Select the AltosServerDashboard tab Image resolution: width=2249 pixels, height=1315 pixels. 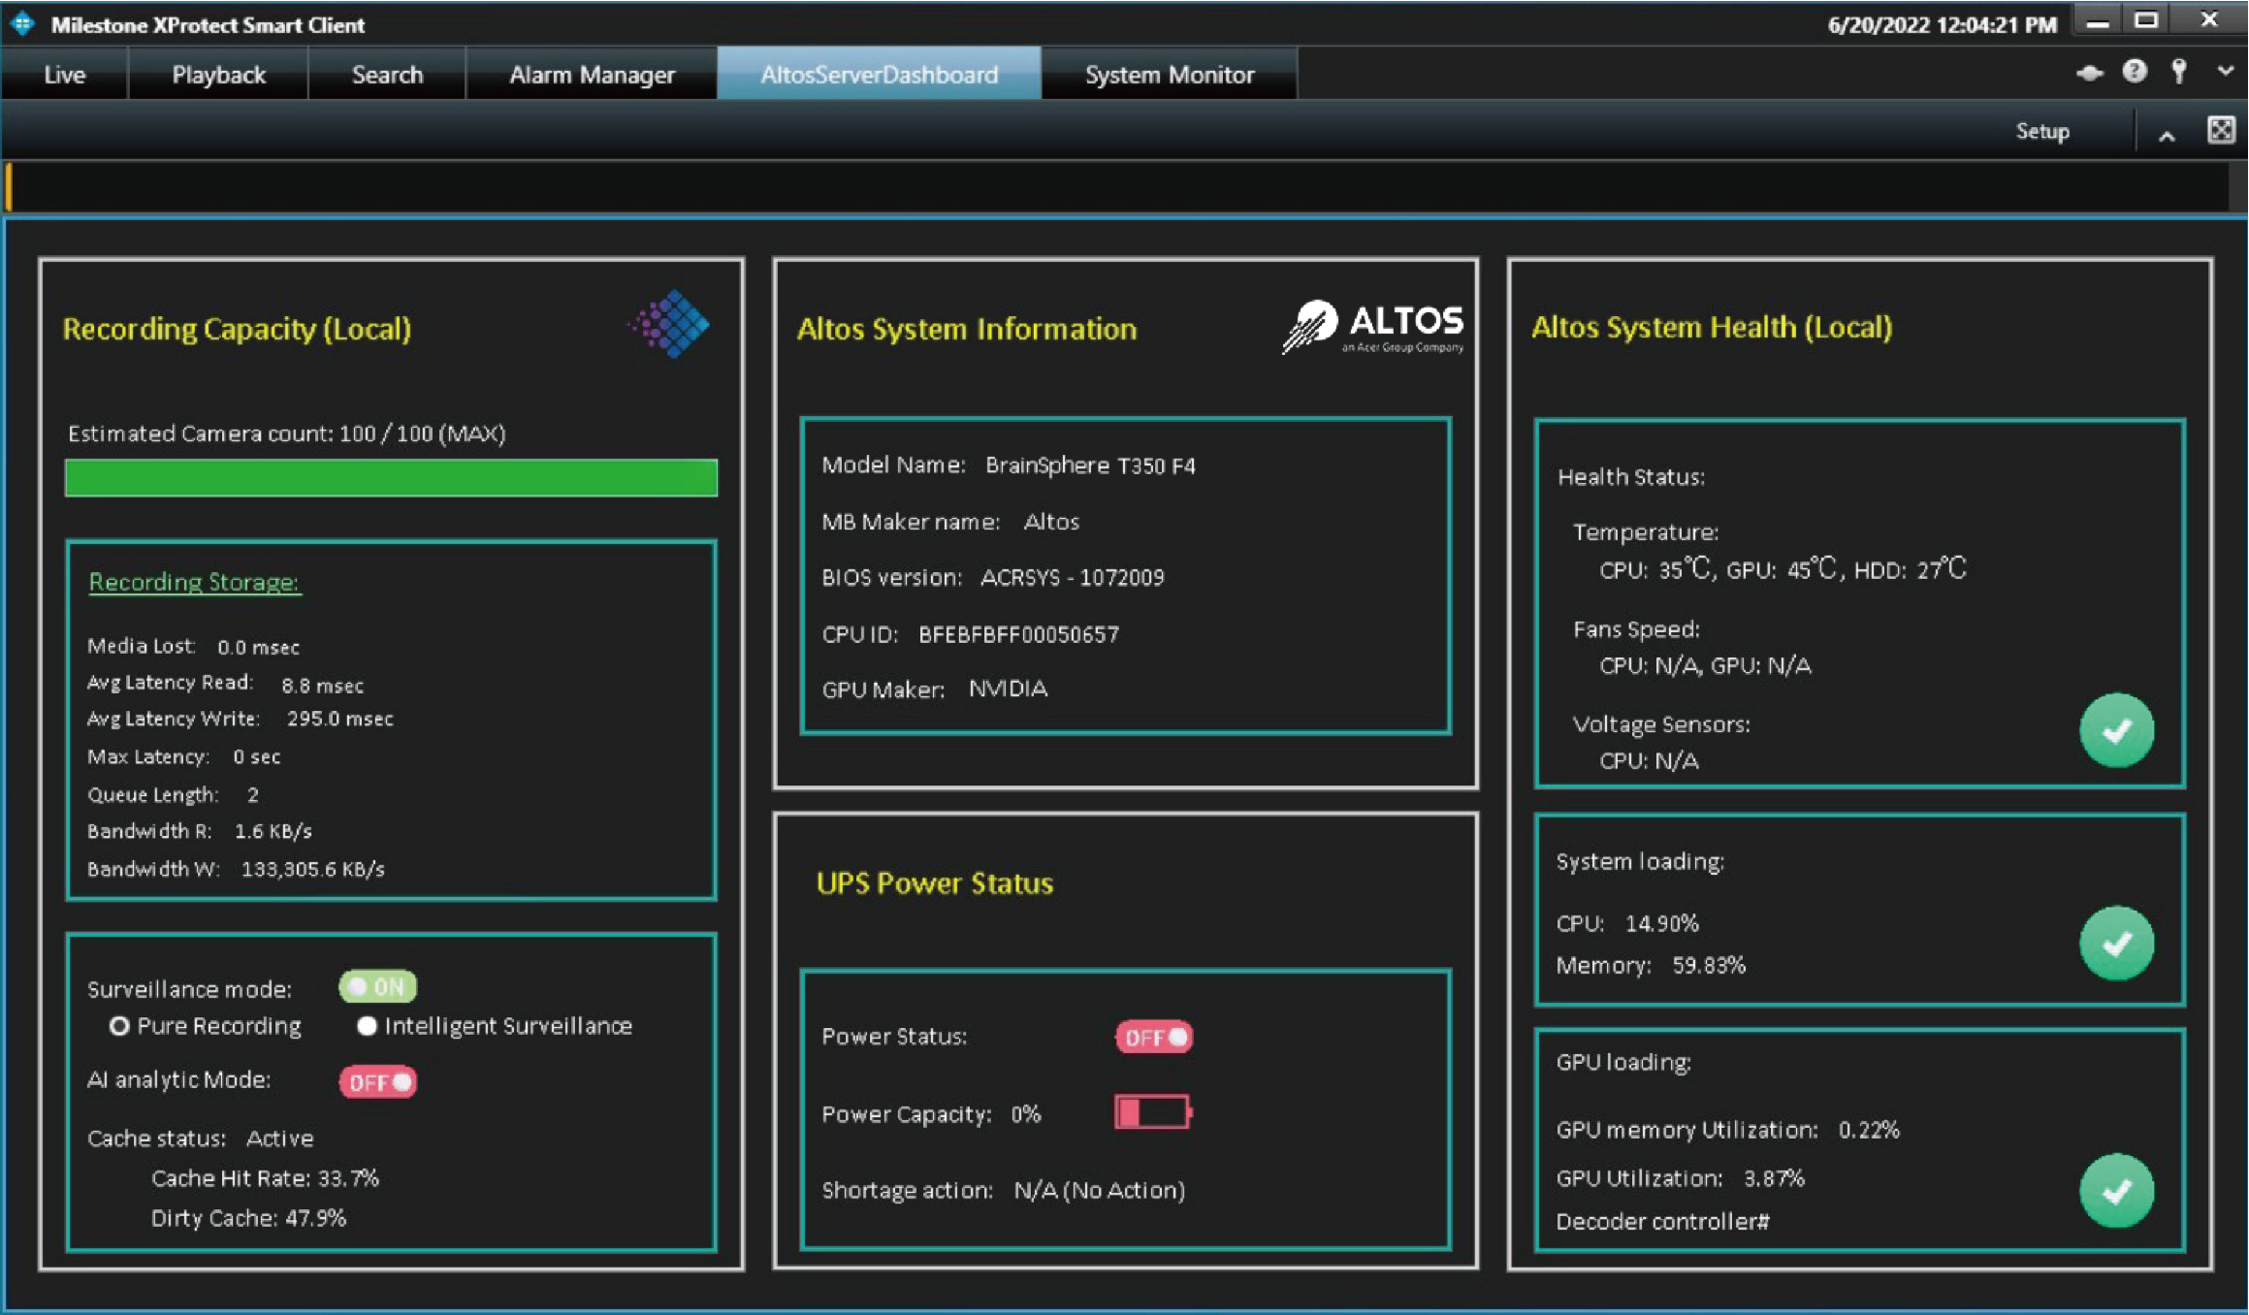point(879,74)
